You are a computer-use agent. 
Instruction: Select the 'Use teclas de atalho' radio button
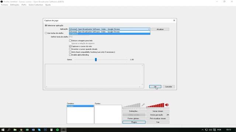[x=46, y=33]
